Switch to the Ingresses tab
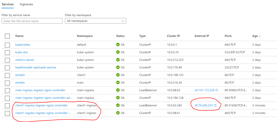 point(26,4)
